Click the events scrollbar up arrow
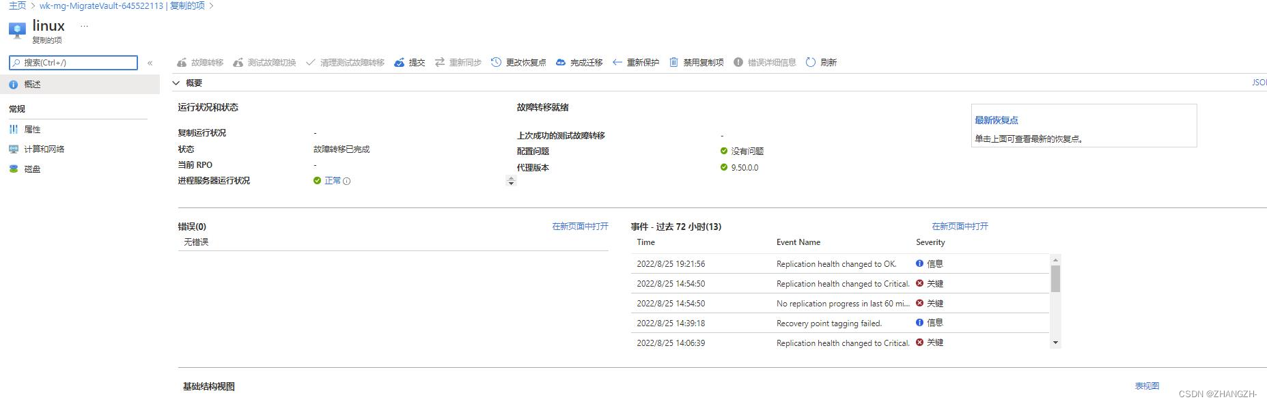Screen dimensions: 1267x404 (x=1055, y=260)
